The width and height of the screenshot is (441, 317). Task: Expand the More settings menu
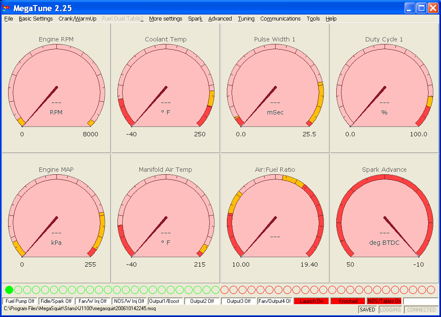coord(165,19)
